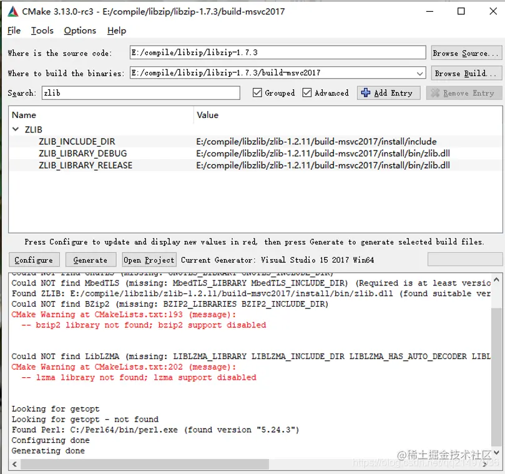
Task: Click the Current Generator label text
Action: 277,260
